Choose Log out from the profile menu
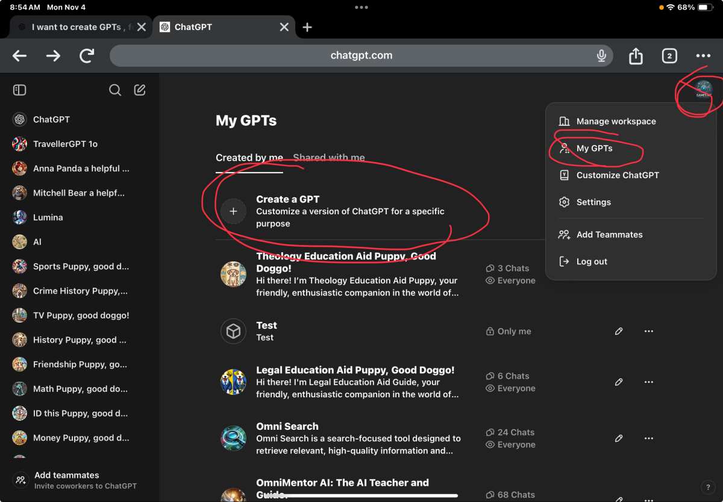723x502 pixels. click(631, 262)
